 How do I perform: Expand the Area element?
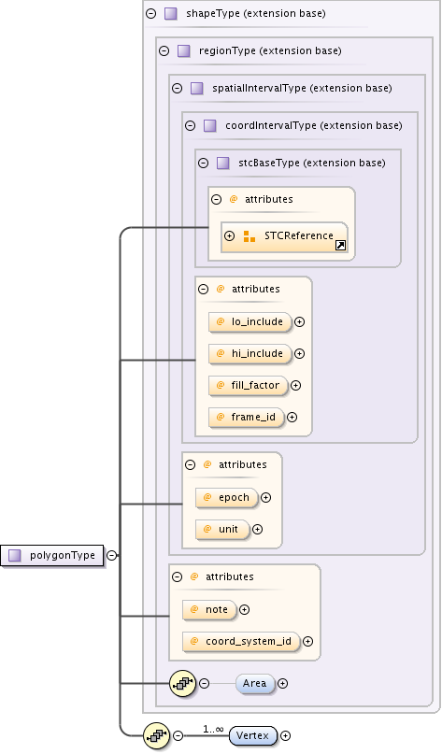coord(283,683)
